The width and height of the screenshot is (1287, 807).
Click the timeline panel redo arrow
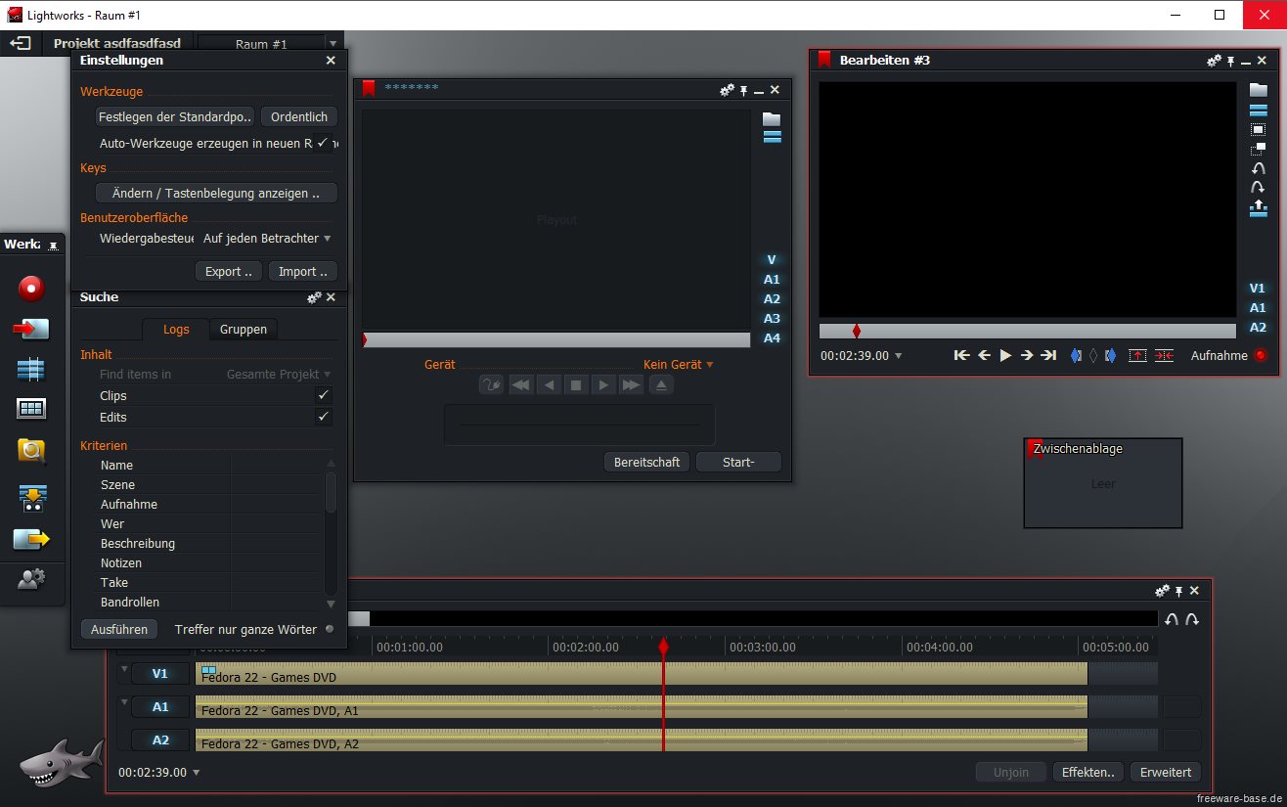pos(1192,619)
